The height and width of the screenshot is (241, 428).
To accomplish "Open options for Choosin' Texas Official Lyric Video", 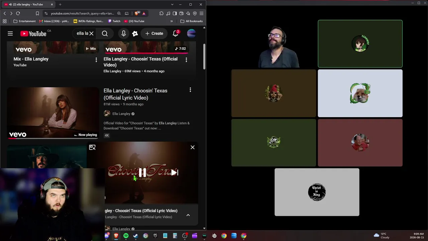I will (x=190, y=90).
